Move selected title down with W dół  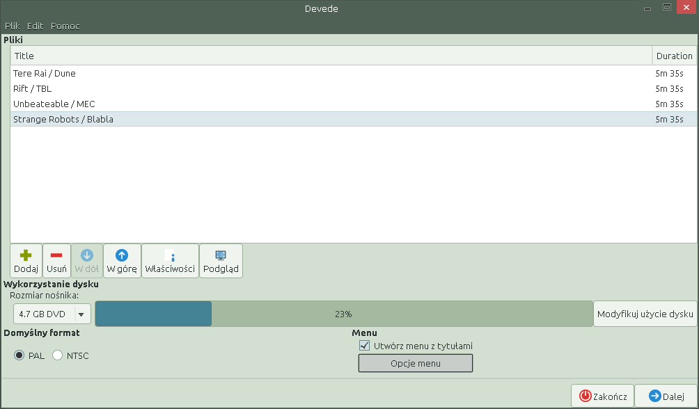coord(87,261)
